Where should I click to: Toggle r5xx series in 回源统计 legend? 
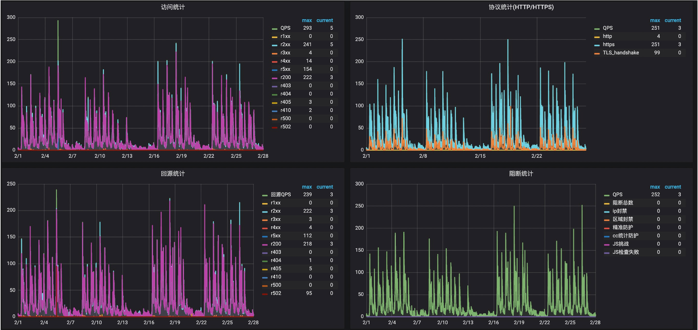pos(275,236)
